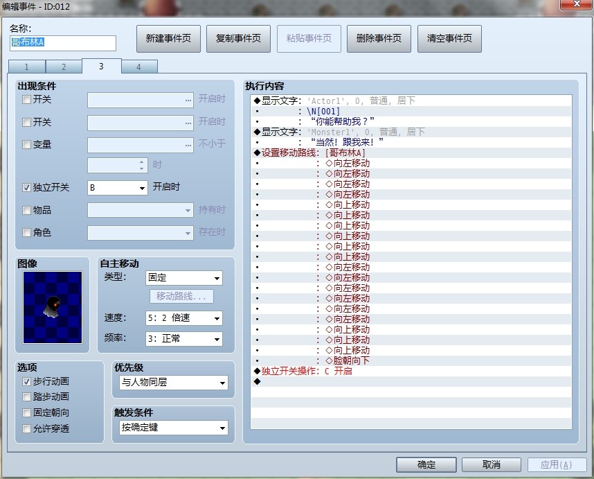Screen dimensions: 594x479
Task: Select the 显示文字 'Monster1' command line
Action: click(x=411, y=132)
